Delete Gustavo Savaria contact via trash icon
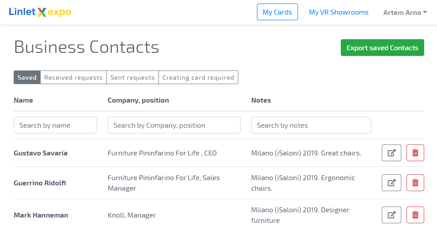The width and height of the screenshot is (437, 251). coord(415,153)
